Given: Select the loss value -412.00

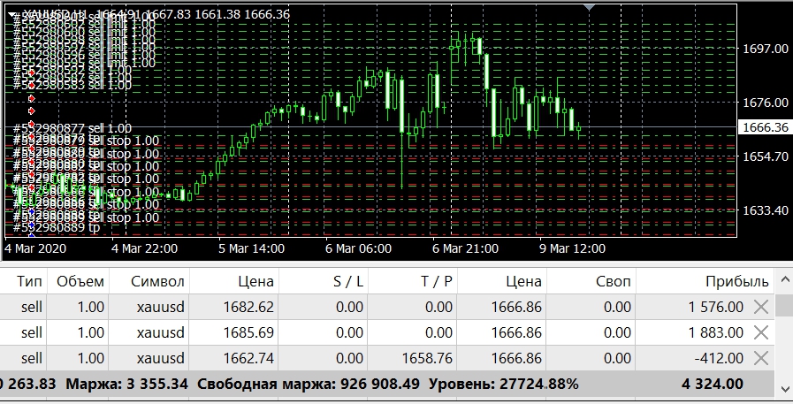Looking at the screenshot, I should click(719, 359).
